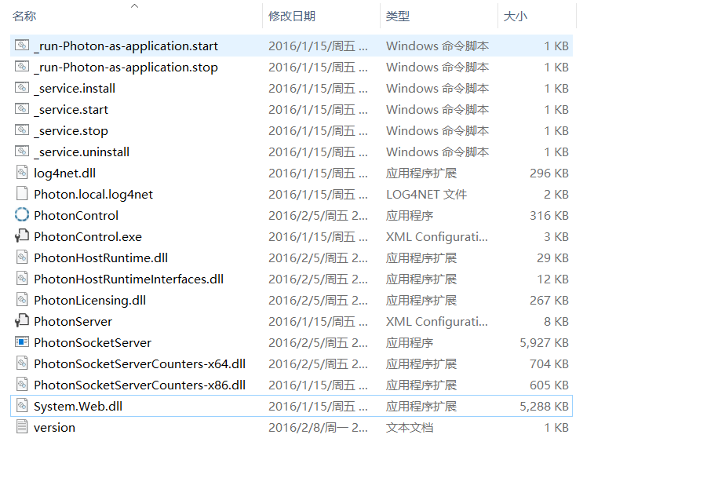Select the _service.uninstall file name
The height and width of the screenshot is (482, 718).
[82, 152]
